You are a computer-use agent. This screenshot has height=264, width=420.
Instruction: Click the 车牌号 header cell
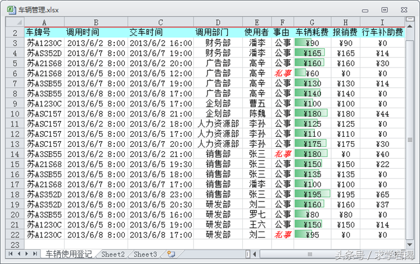pos(44,33)
